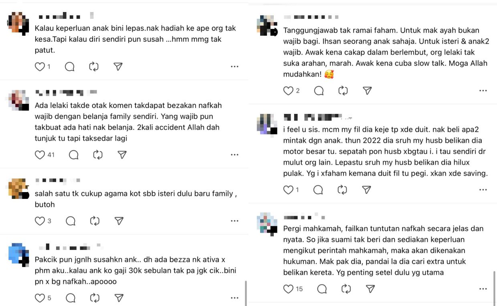Like the "Pergi mahkamah" comment with 15 likes
This screenshot has width=497, height=306.
(x=288, y=289)
